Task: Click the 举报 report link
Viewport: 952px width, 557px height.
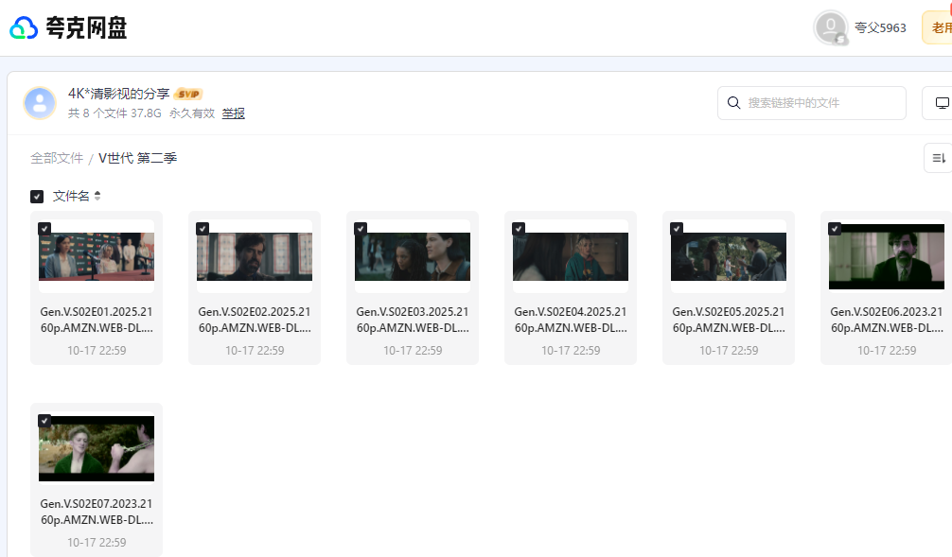Action: [233, 113]
